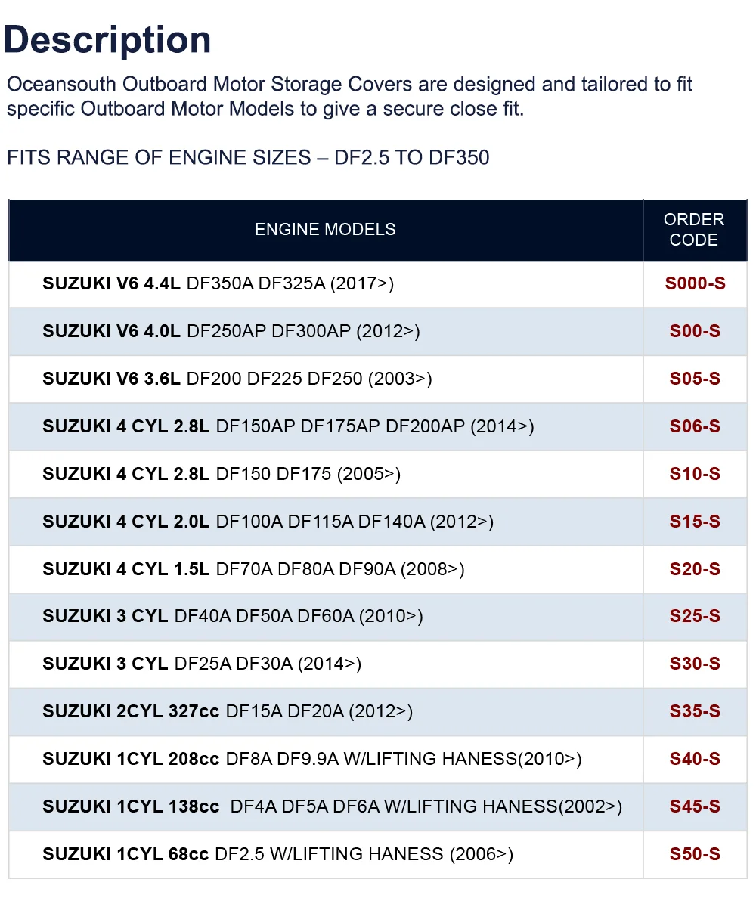Screen dimensions: 756x907
Task: Click order code S20-S
Action: click(x=695, y=569)
